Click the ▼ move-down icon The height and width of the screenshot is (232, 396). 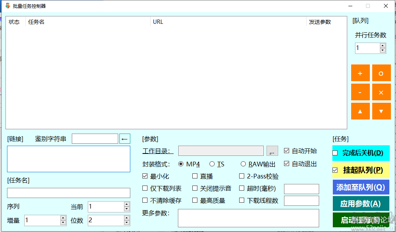point(381,111)
